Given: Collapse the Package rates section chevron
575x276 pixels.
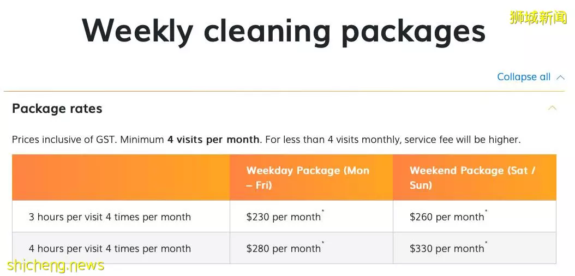Looking at the screenshot, I should tap(552, 108).
